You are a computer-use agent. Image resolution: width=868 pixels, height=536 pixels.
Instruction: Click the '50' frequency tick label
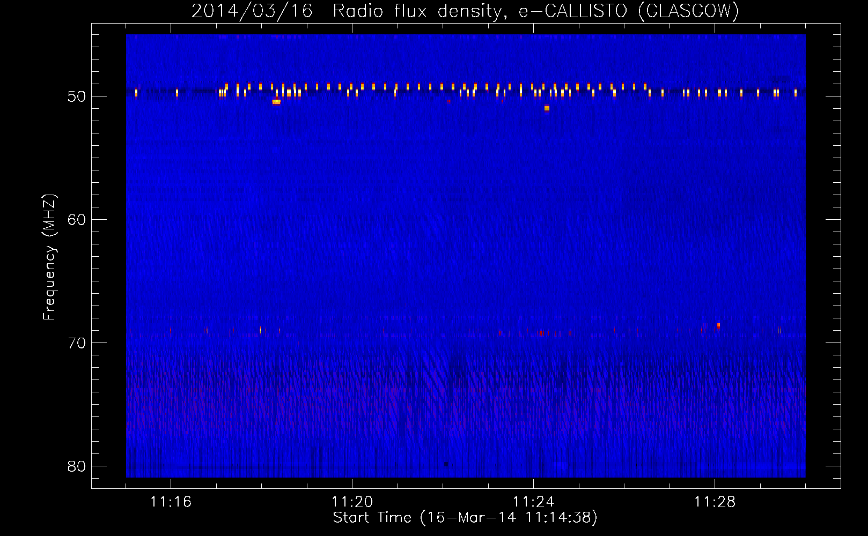[77, 96]
